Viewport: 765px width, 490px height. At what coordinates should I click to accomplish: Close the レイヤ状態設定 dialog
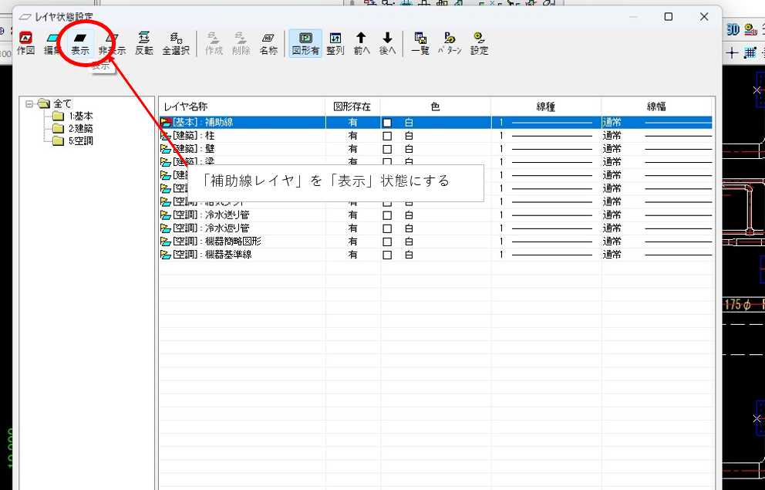tap(704, 17)
